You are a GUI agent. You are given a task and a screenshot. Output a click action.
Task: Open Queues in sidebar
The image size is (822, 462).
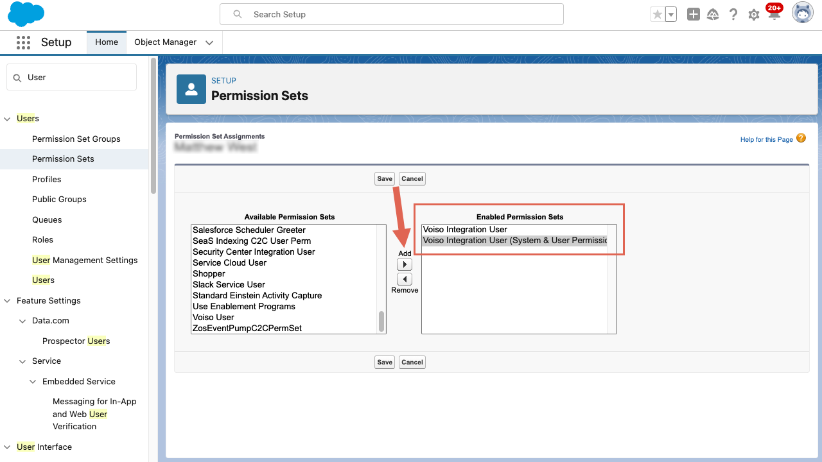(x=47, y=219)
